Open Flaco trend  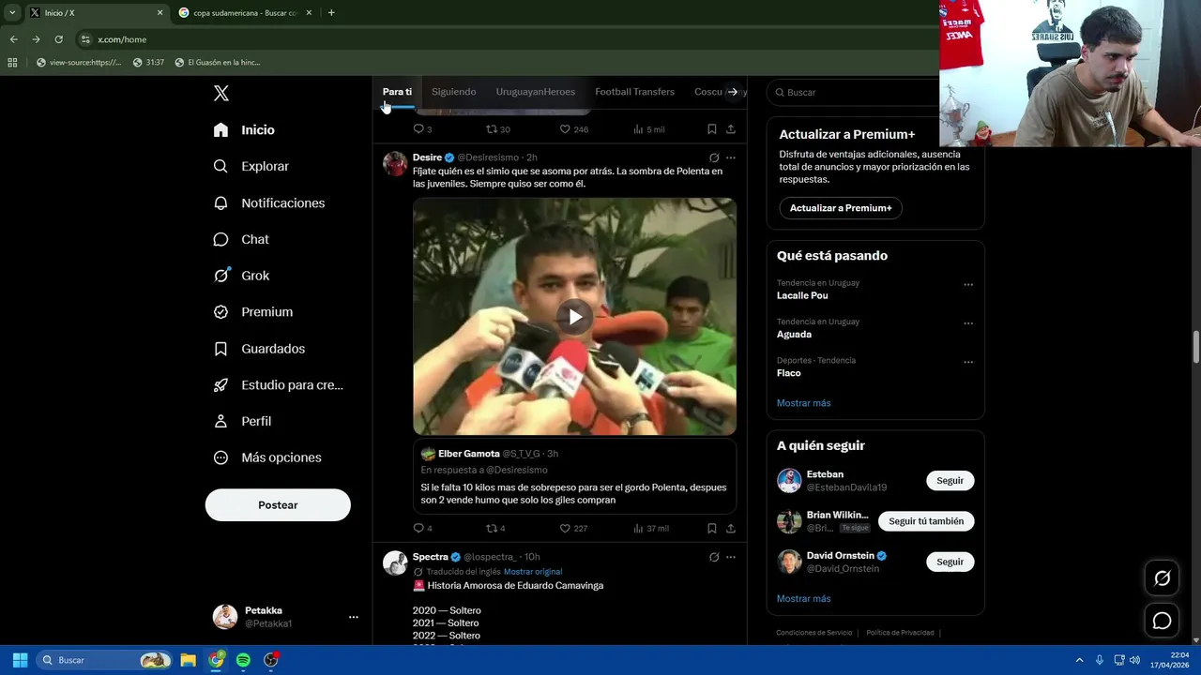(x=788, y=373)
